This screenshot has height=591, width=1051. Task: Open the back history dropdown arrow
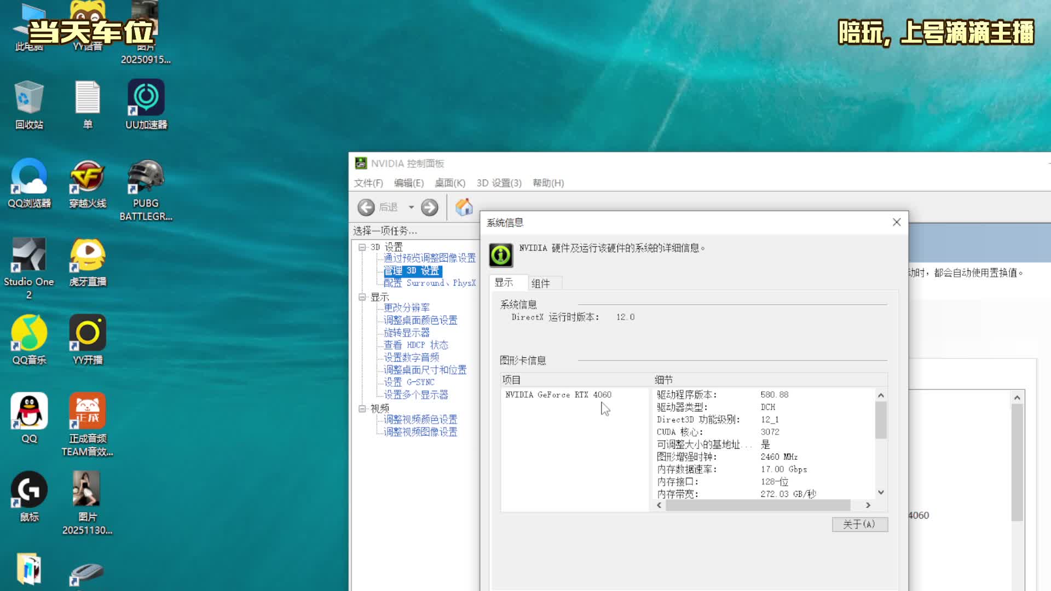point(411,207)
